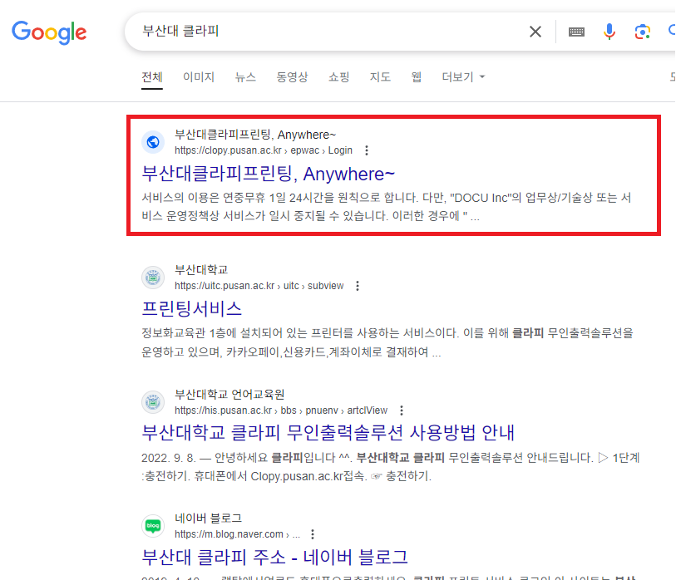Open more options for his.pusan.ac.kr result
Screen dimensions: 676x580
coord(402,410)
